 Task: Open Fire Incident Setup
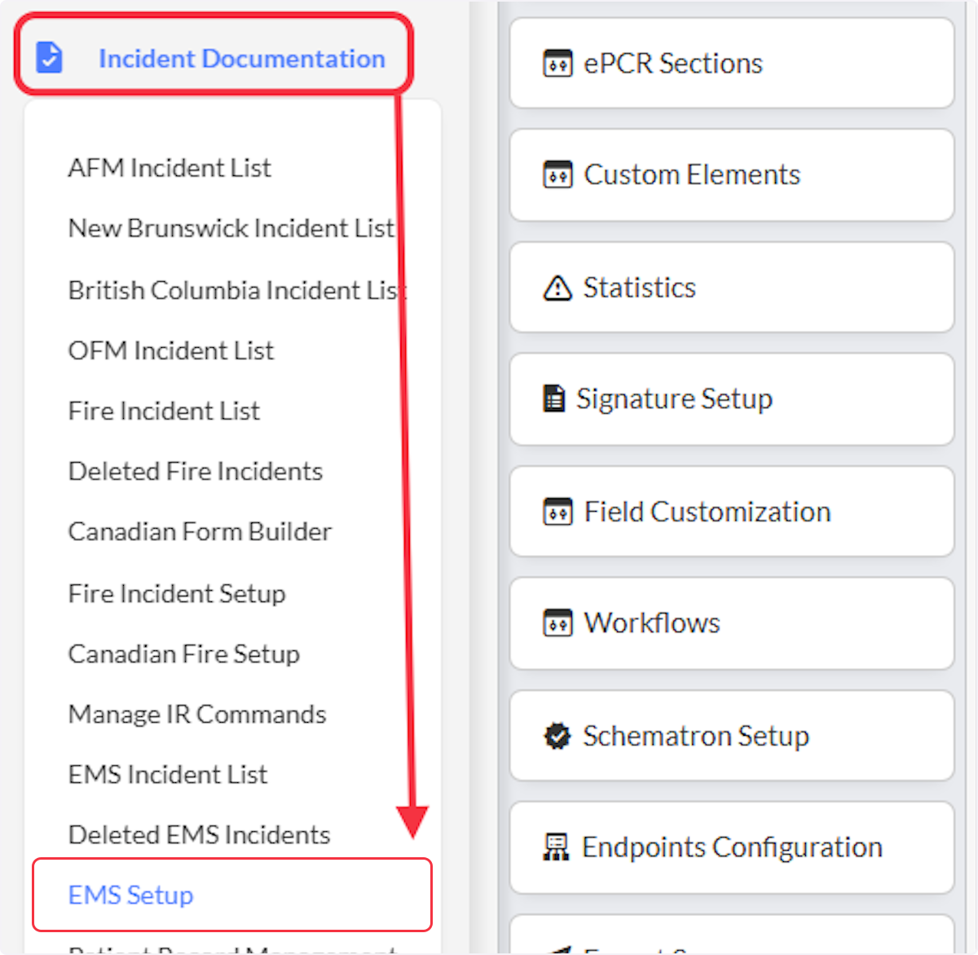[x=177, y=593]
